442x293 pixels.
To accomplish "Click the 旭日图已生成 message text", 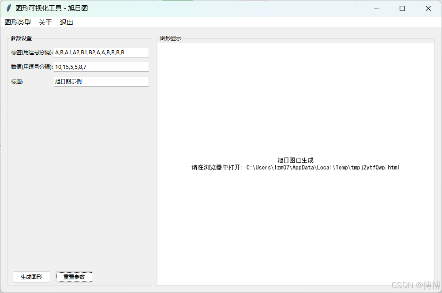I will pos(296,160).
